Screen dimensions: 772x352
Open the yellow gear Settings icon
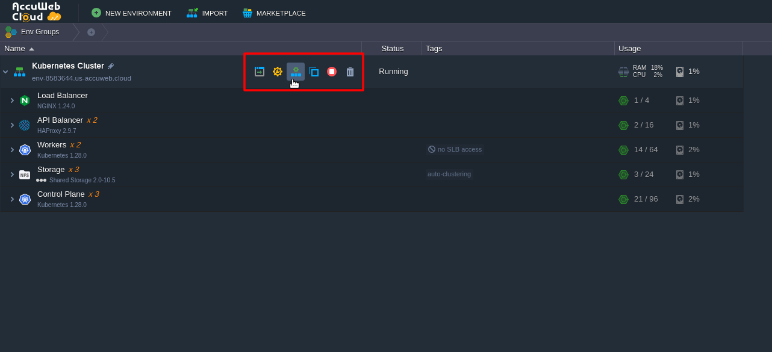click(278, 72)
